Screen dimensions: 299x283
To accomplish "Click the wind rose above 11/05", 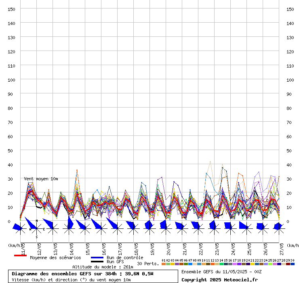I will click(20, 228).
